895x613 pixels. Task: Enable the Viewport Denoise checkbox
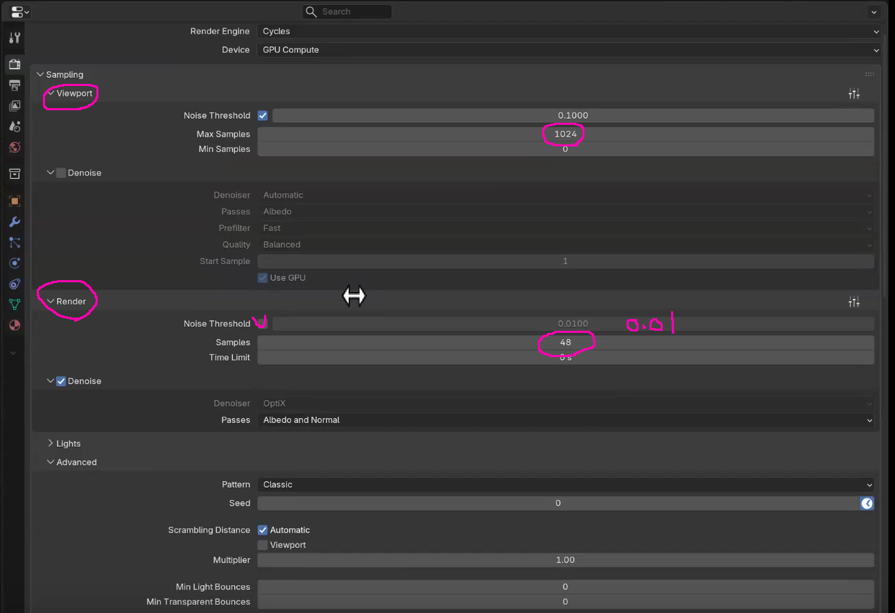point(61,173)
